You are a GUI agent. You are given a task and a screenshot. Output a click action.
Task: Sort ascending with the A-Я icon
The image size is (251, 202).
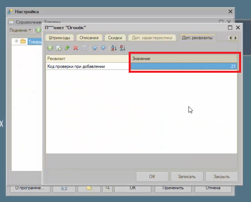pos(114,48)
